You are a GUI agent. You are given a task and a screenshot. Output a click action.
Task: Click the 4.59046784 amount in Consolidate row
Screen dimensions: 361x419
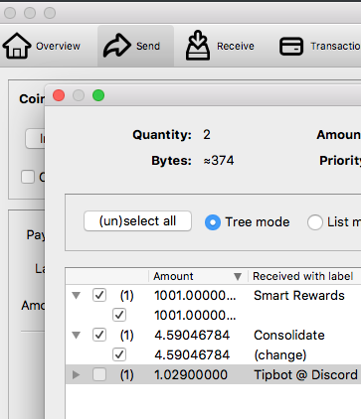click(x=192, y=336)
